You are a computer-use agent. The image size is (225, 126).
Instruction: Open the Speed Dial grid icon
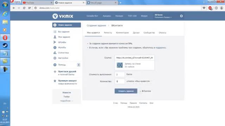pyautogui.click(x=30, y=8)
